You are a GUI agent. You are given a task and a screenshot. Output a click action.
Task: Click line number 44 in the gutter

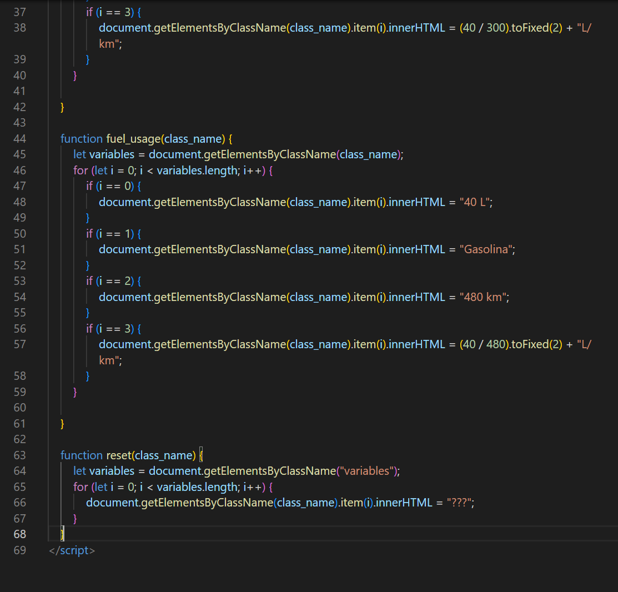19,139
